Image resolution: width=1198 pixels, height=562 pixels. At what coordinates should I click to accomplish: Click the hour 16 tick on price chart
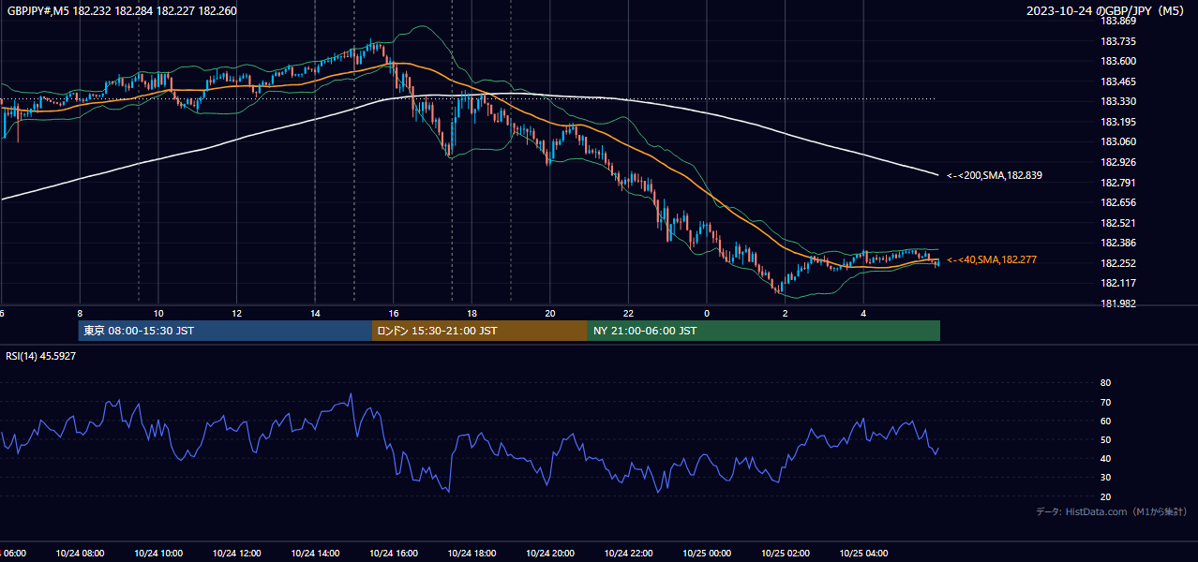pyautogui.click(x=394, y=314)
